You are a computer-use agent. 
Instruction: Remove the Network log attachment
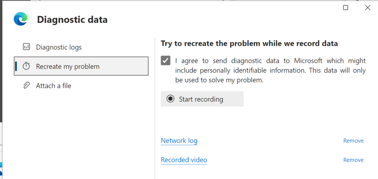(353, 141)
